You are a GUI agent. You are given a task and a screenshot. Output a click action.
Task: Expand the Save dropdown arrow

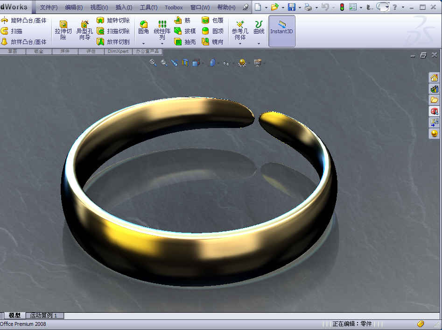pos(300,7)
